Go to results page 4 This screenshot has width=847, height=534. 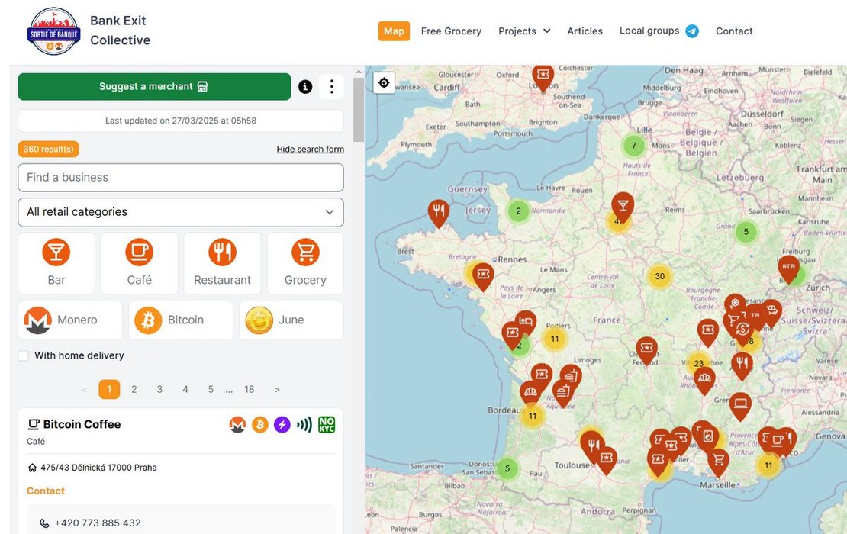click(185, 389)
